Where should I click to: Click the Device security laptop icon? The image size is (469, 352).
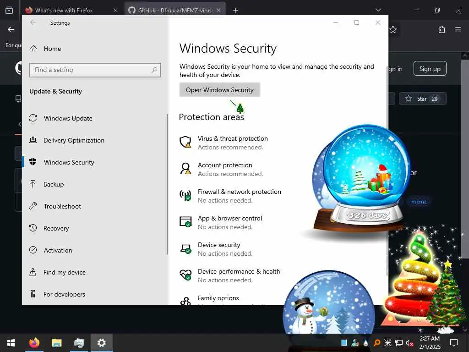click(x=185, y=249)
